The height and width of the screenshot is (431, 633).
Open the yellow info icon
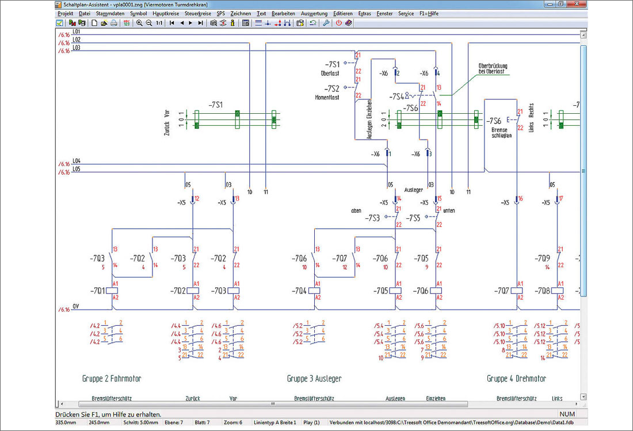click(x=232, y=24)
